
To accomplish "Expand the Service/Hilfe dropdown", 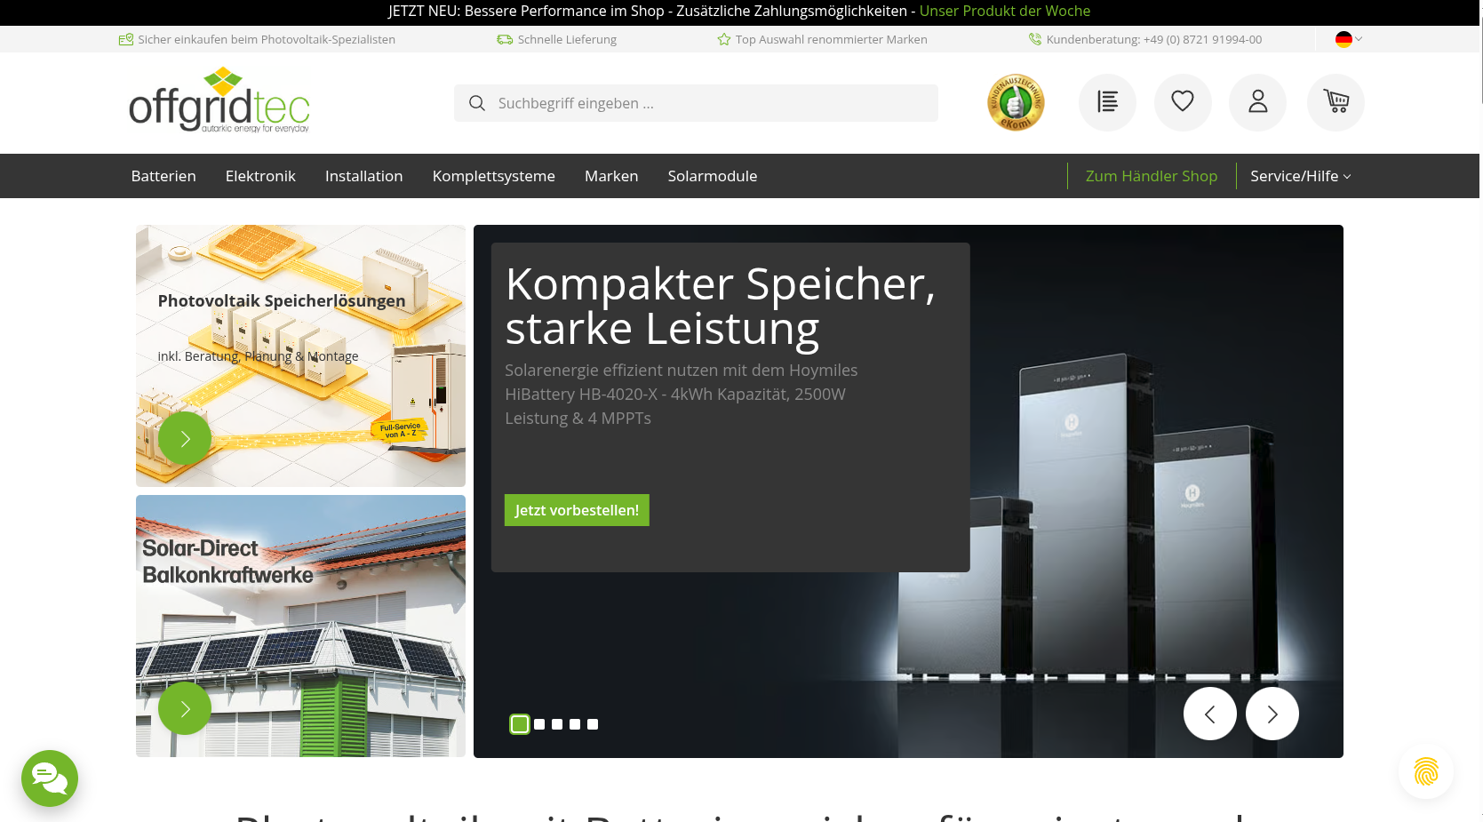I will point(1301,176).
